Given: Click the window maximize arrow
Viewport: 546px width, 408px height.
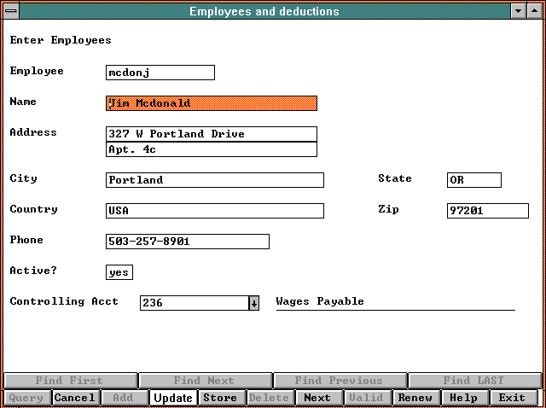Looking at the screenshot, I should click(535, 11).
